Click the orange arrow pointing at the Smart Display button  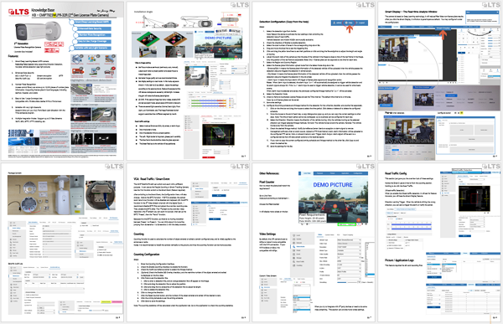point(443,34)
